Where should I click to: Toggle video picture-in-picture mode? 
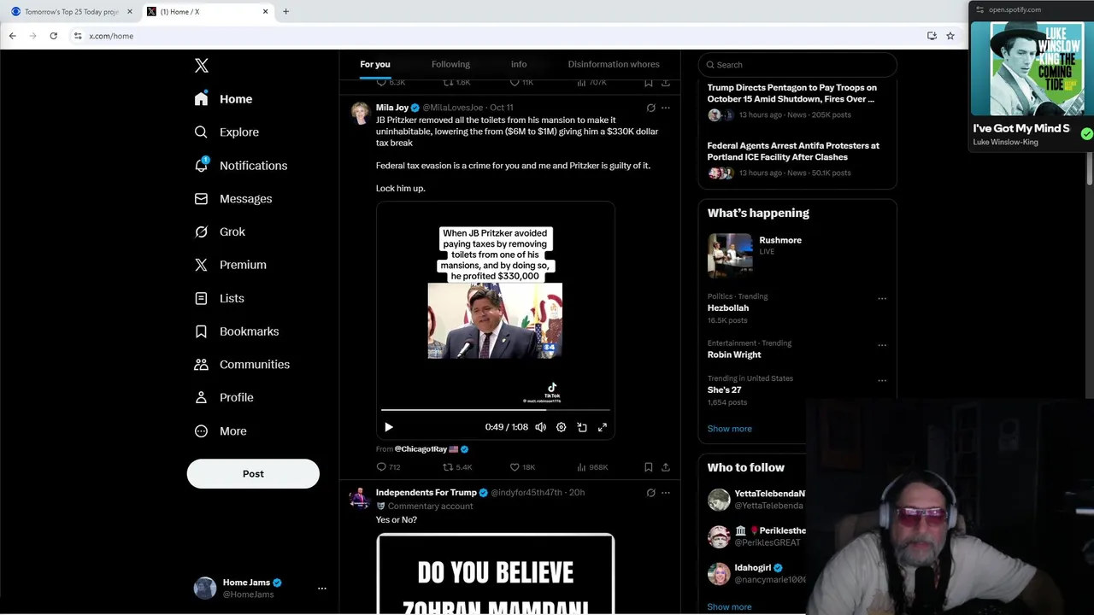[582, 427]
